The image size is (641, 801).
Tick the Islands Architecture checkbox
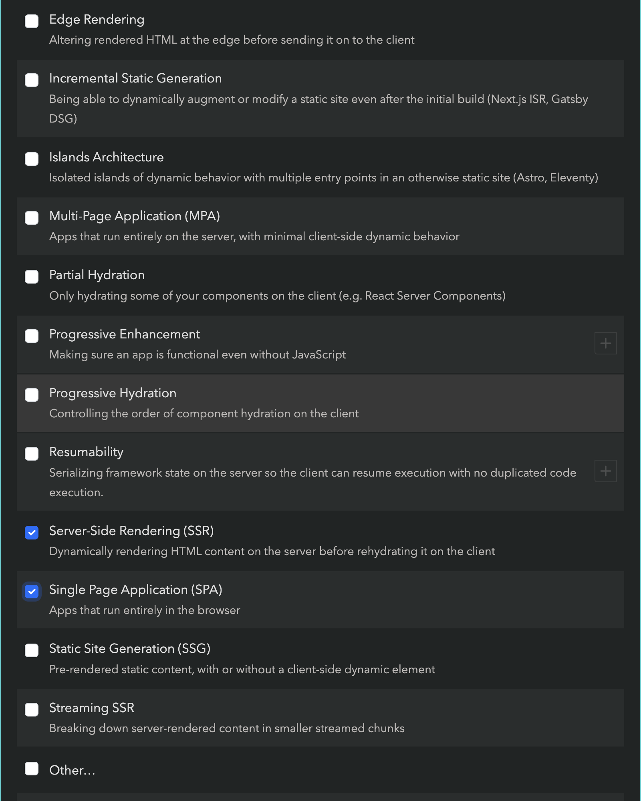click(32, 159)
